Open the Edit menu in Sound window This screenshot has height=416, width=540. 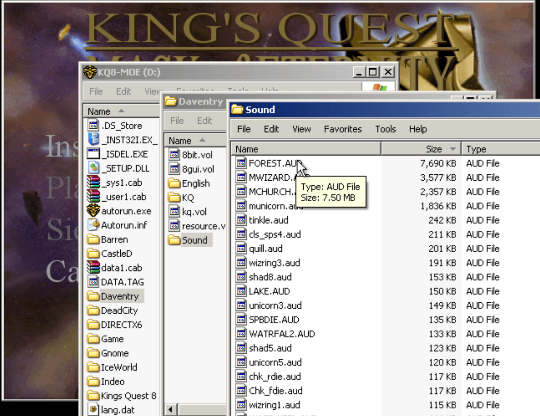point(271,129)
